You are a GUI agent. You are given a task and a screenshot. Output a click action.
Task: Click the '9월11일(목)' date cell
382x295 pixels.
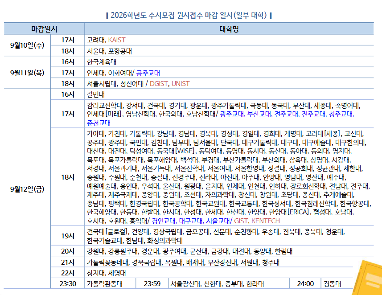pos(27,73)
